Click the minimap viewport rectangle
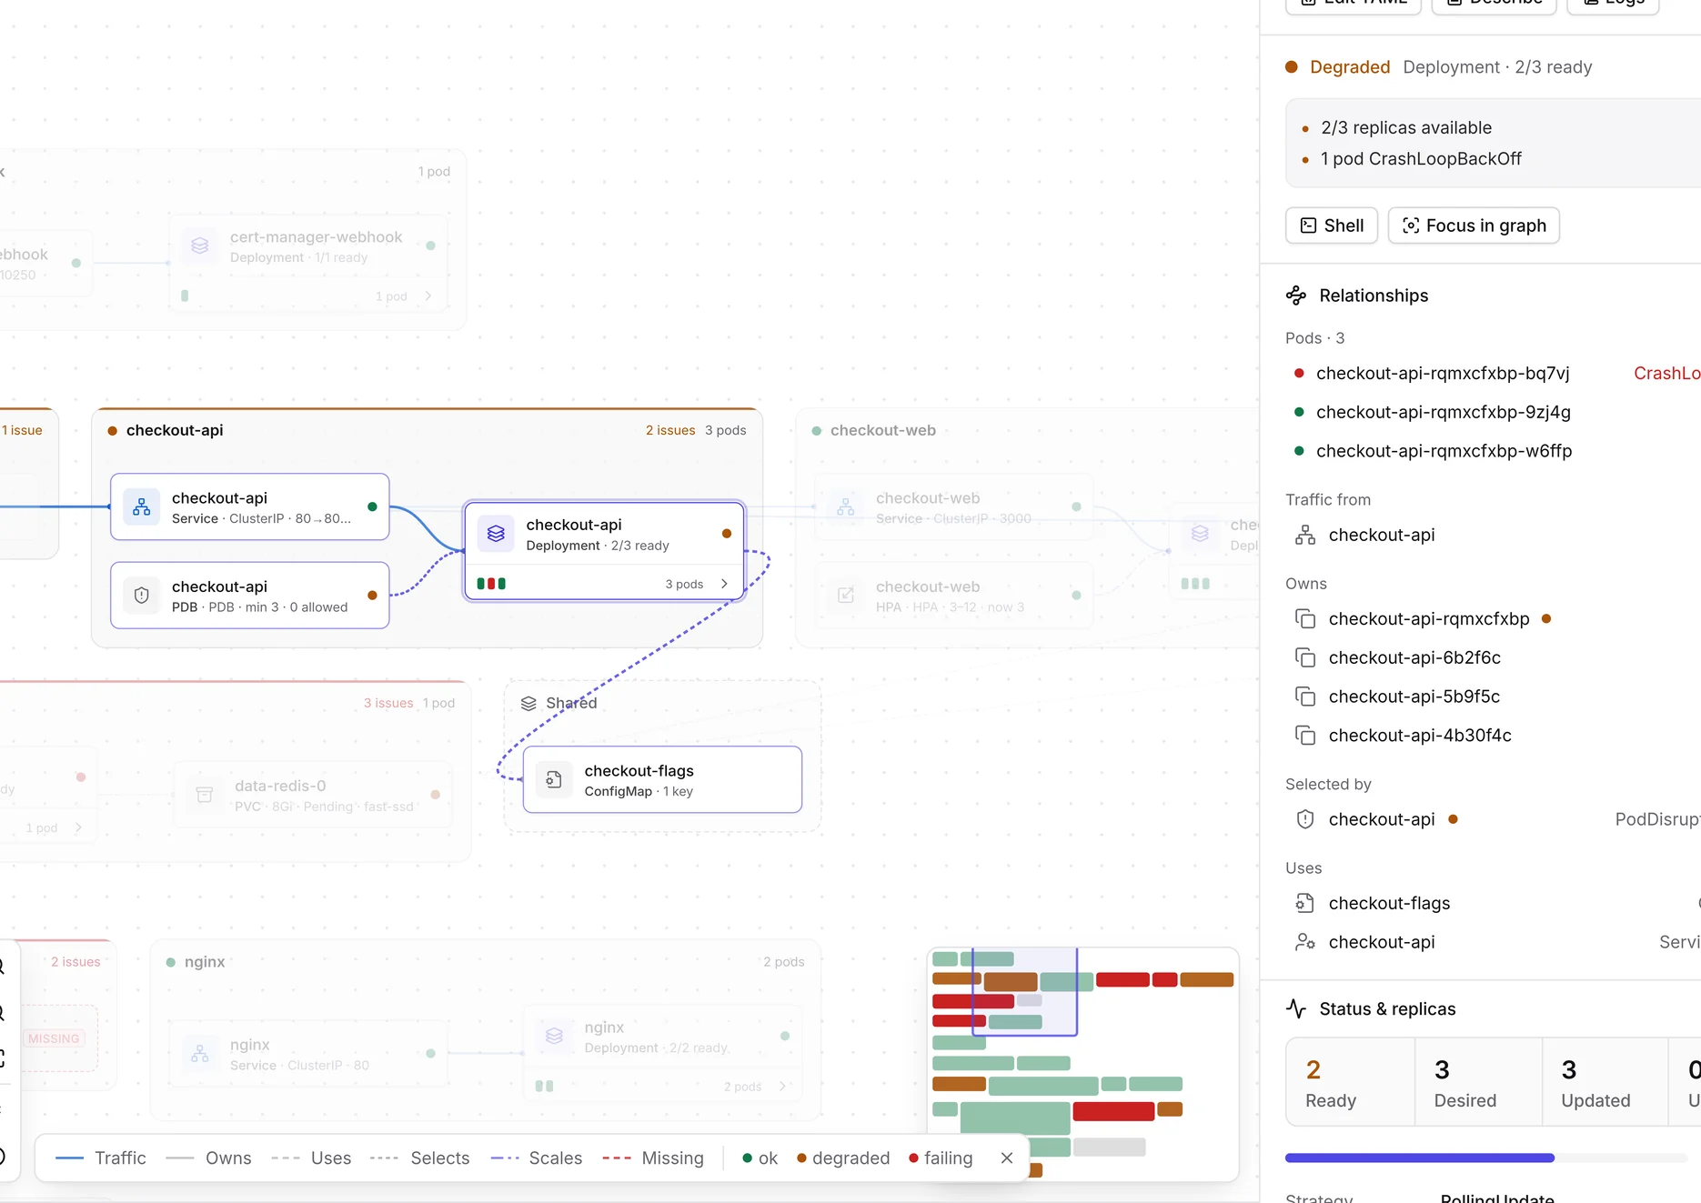The height and width of the screenshot is (1203, 1701). point(1025,992)
